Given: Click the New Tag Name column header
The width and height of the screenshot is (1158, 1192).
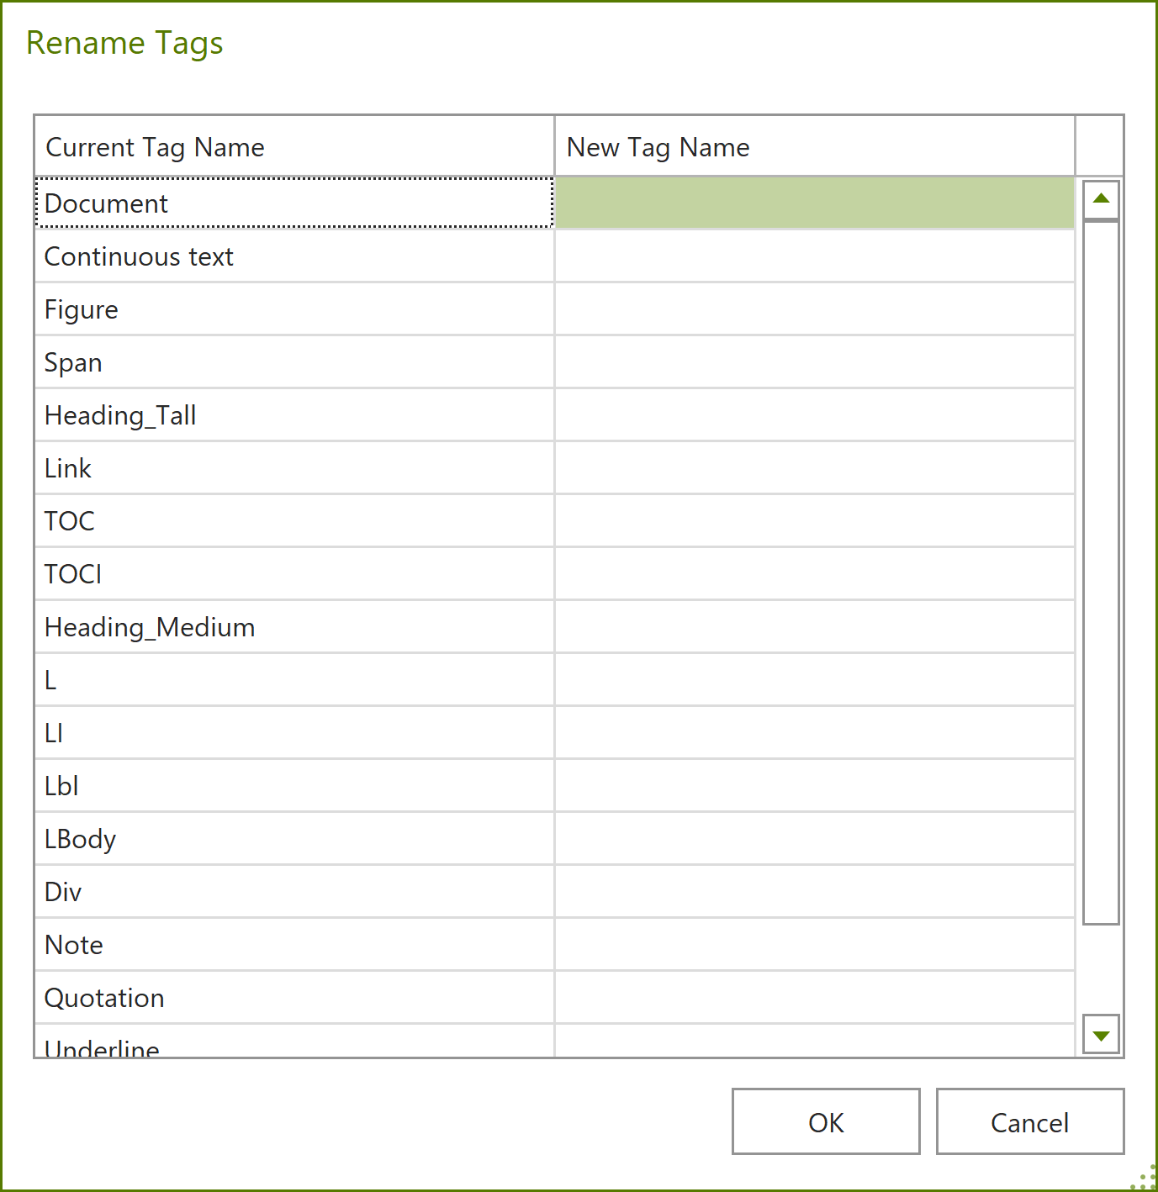Looking at the screenshot, I should click(815, 146).
